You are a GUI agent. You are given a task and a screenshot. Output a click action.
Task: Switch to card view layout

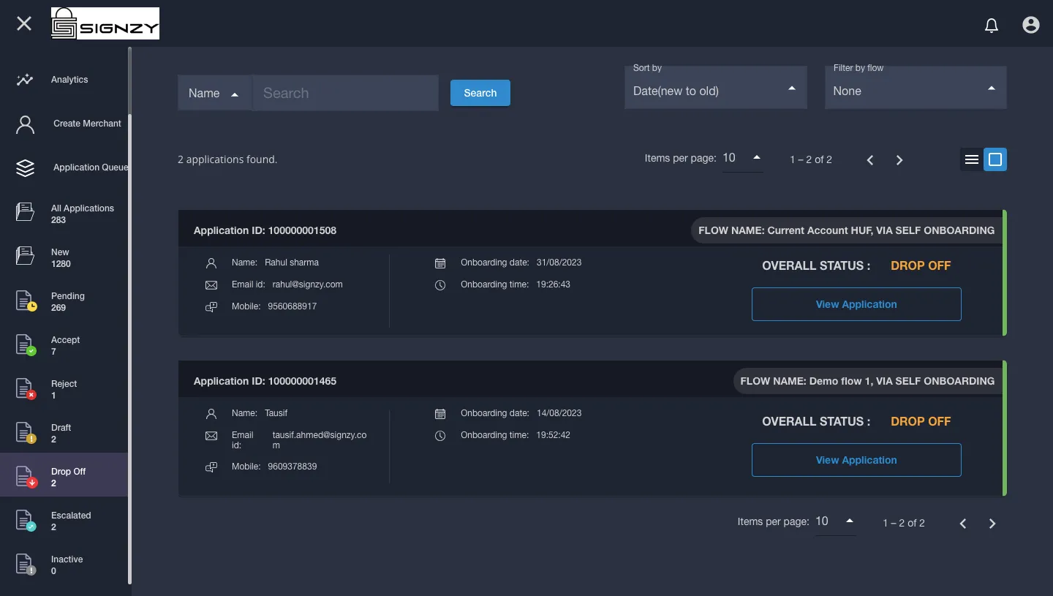click(995, 159)
